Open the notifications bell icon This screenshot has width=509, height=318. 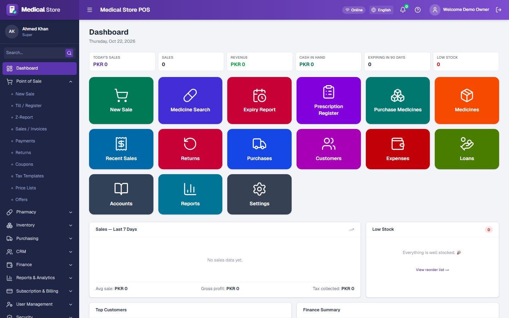(403, 10)
